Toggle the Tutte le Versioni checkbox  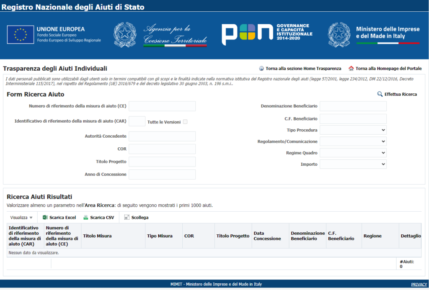[185, 122]
